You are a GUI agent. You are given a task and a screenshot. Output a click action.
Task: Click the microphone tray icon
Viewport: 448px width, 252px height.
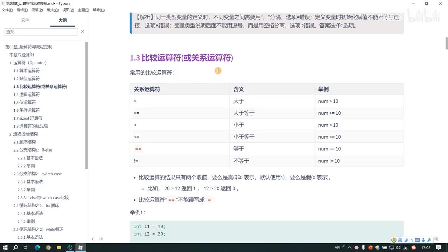(363, 247)
